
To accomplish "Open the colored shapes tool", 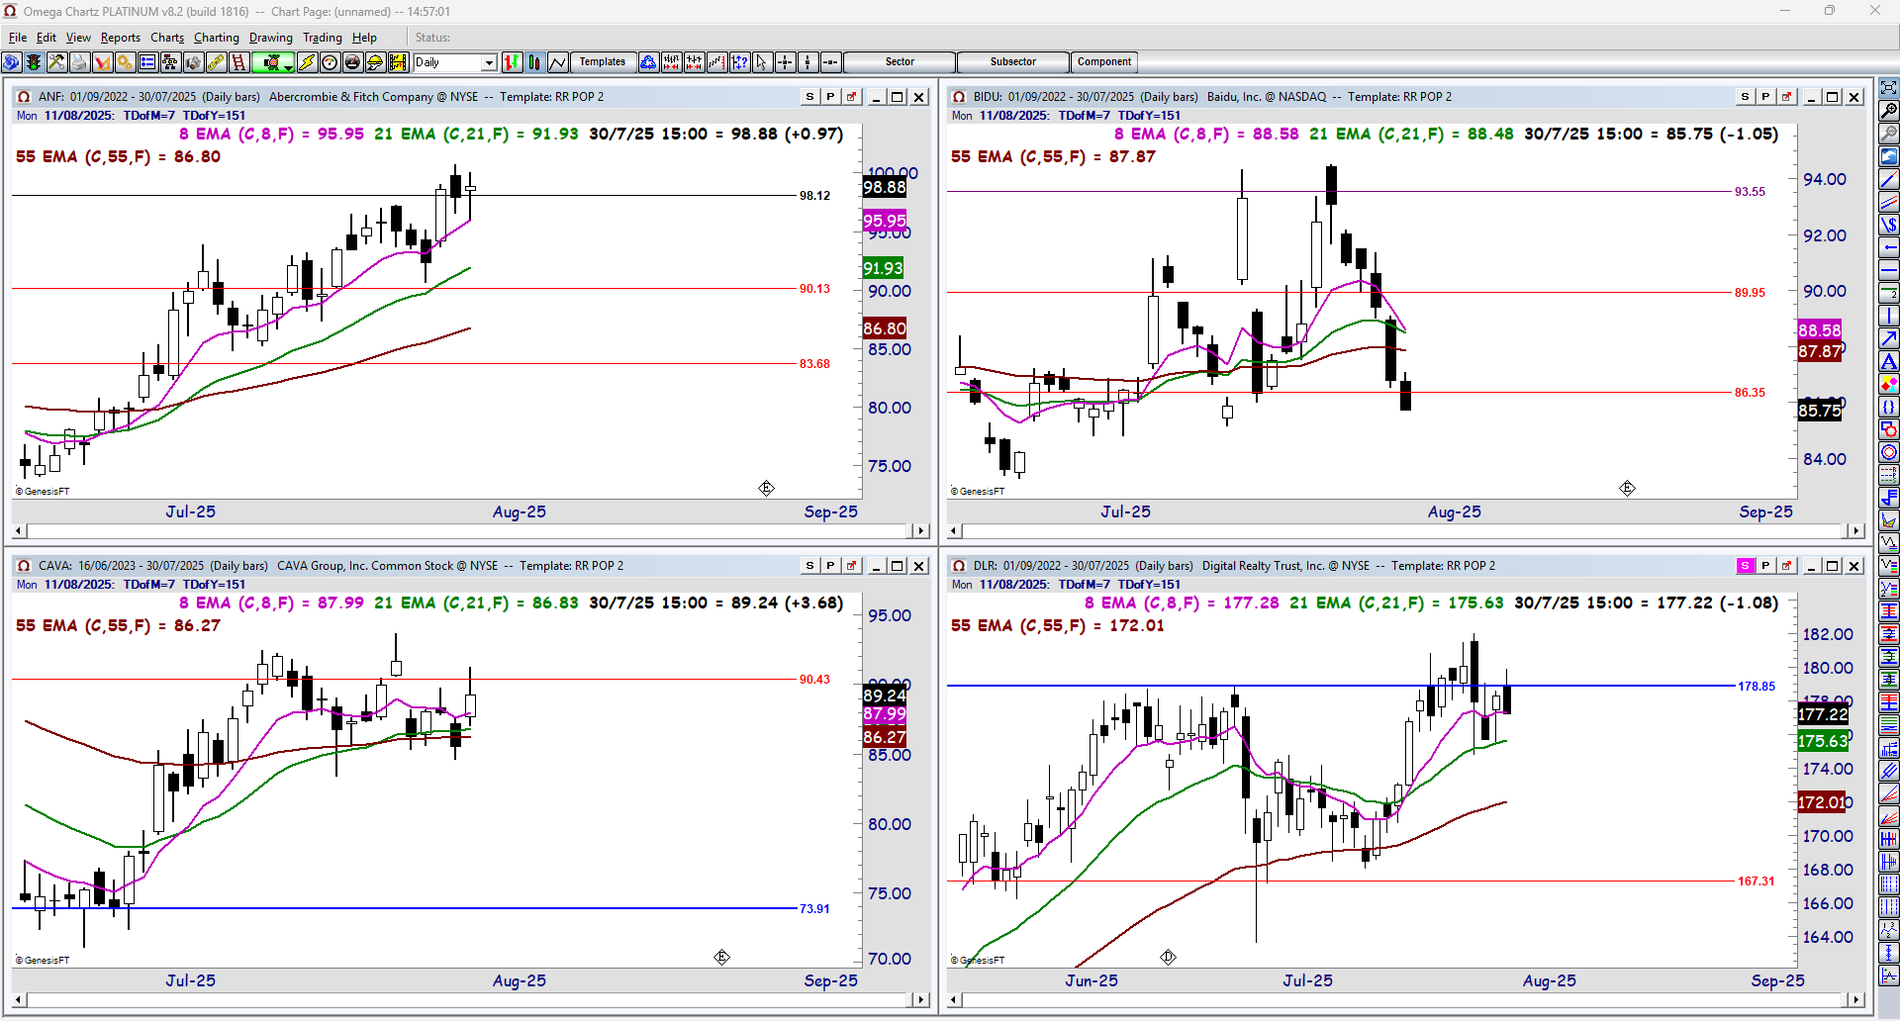I will coord(1889,384).
